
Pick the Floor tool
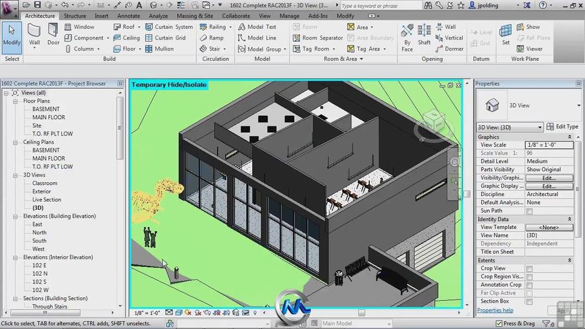[124, 49]
